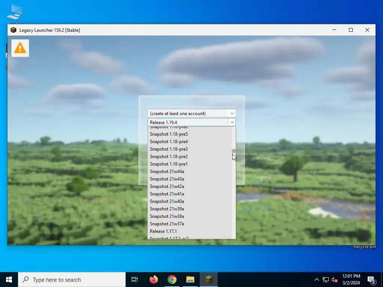
Task: Choose Release 1.17.1 from list
Action: tap(190, 231)
